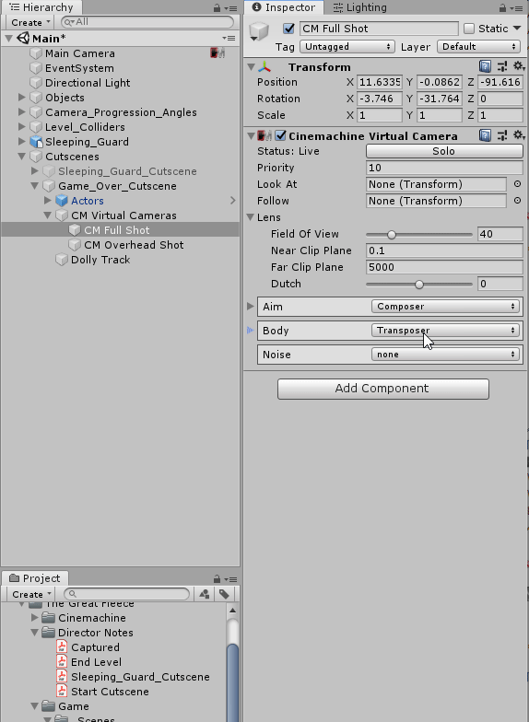The width and height of the screenshot is (529, 722).
Task: Click the Search by Type icon in Project
Action: pos(205,594)
